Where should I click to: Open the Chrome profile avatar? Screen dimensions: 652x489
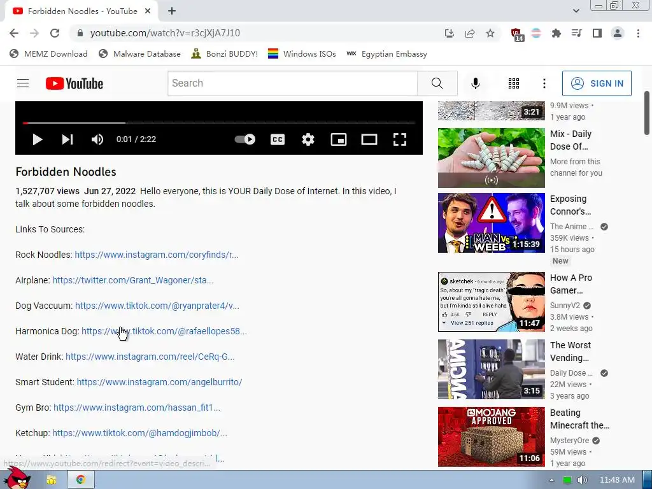click(618, 33)
